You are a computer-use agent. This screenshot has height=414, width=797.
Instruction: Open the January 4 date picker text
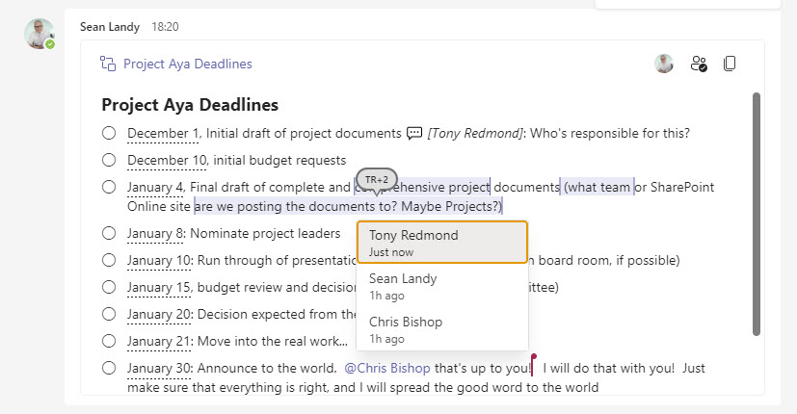(x=154, y=188)
